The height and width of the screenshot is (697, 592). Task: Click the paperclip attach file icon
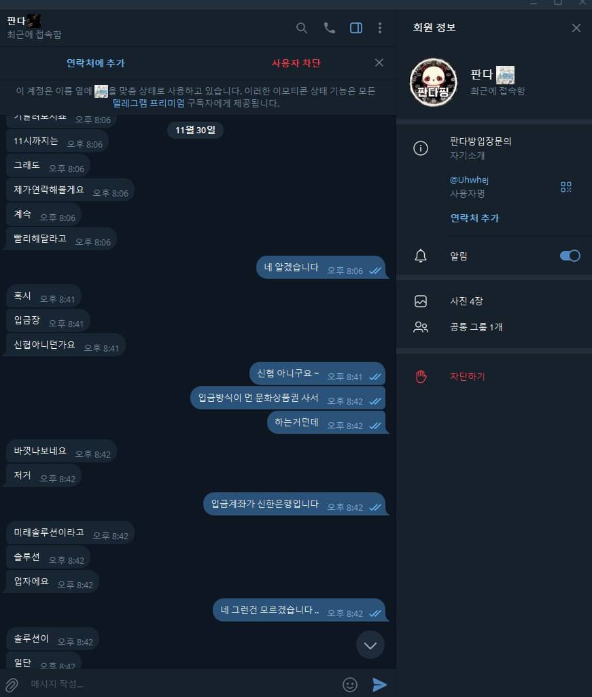12,685
